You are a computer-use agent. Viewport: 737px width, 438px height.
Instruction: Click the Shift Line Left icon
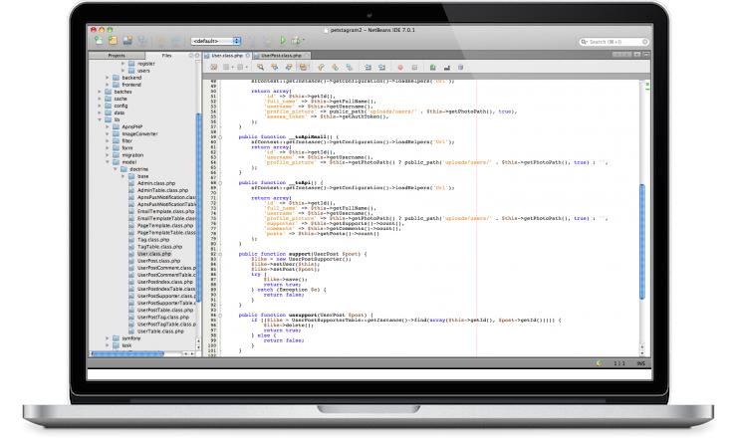pos(368,68)
